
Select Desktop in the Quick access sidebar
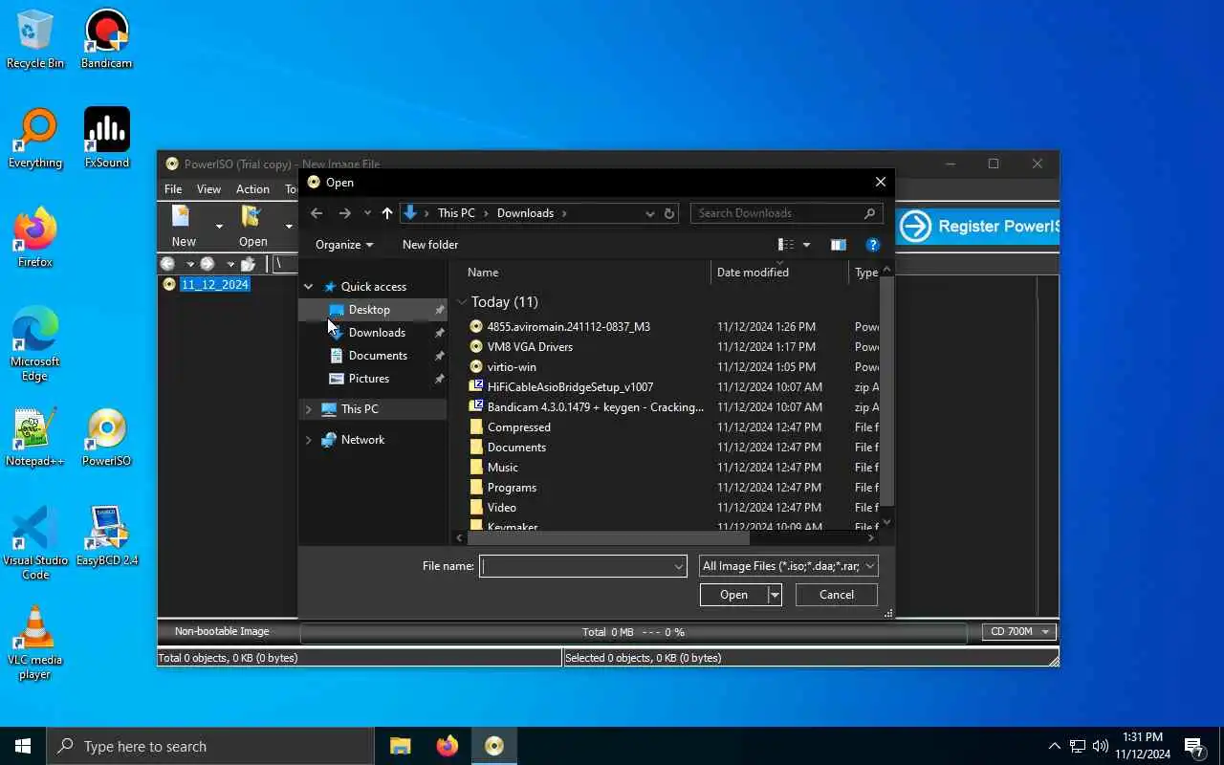[373, 310]
